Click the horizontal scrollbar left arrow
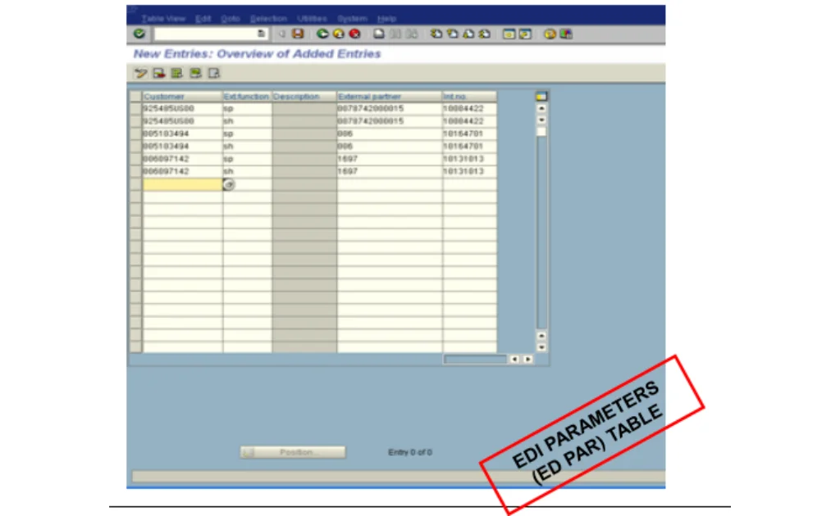The image size is (840, 516). [x=514, y=360]
